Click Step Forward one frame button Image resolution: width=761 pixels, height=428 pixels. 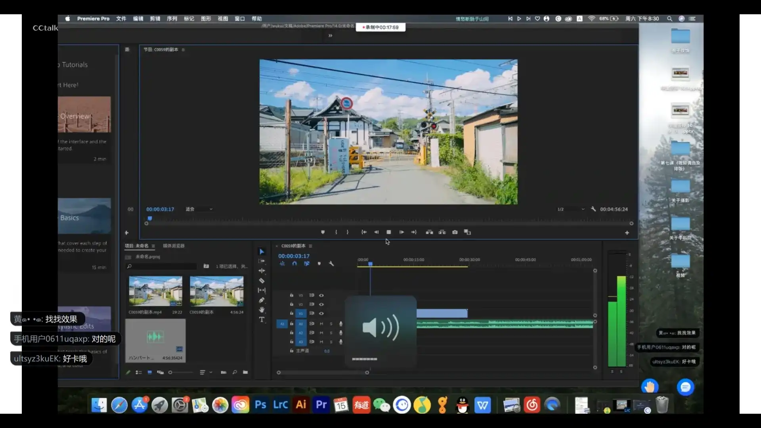(402, 232)
